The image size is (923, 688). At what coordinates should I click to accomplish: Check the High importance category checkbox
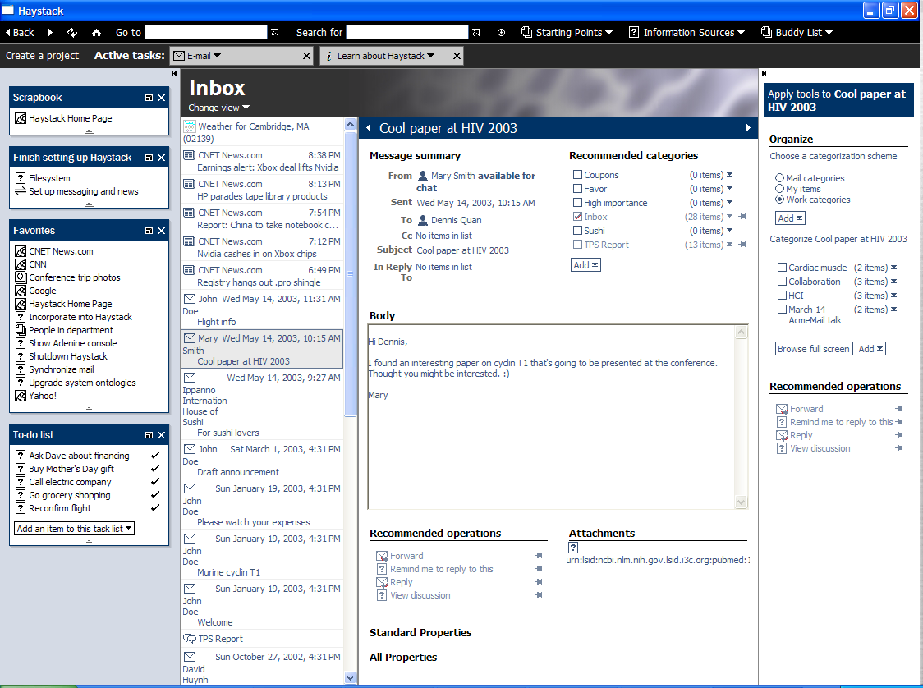click(x=577, y=203)
